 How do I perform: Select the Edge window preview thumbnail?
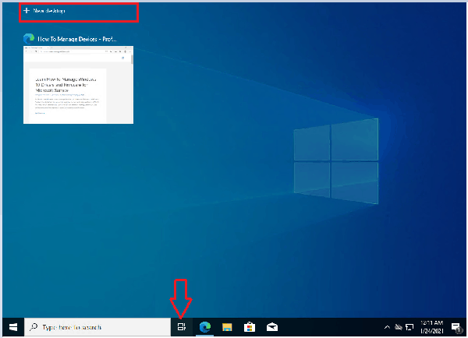78,84
